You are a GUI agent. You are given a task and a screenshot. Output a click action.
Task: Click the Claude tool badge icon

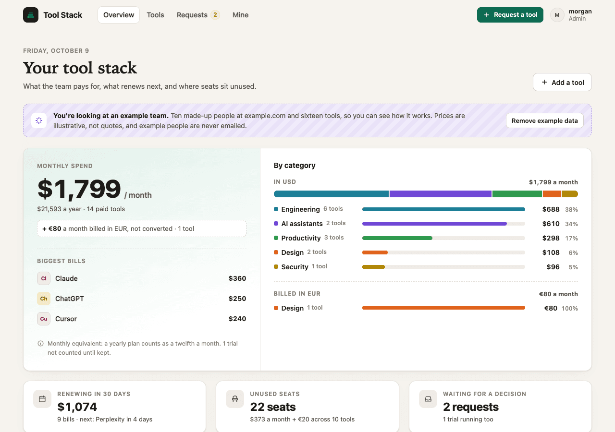[44, 278]
